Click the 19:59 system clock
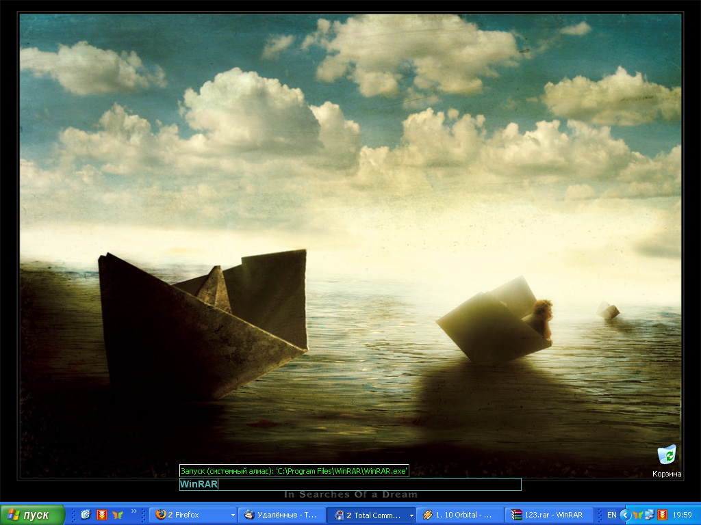This screenshot has width=701, height=525. coord(682,515)
